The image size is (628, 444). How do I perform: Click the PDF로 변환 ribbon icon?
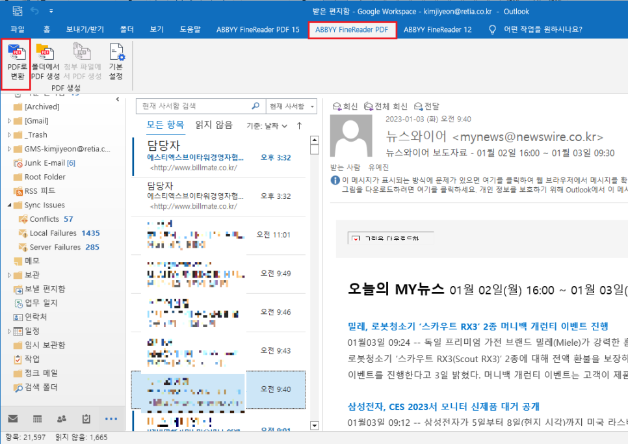16,63
